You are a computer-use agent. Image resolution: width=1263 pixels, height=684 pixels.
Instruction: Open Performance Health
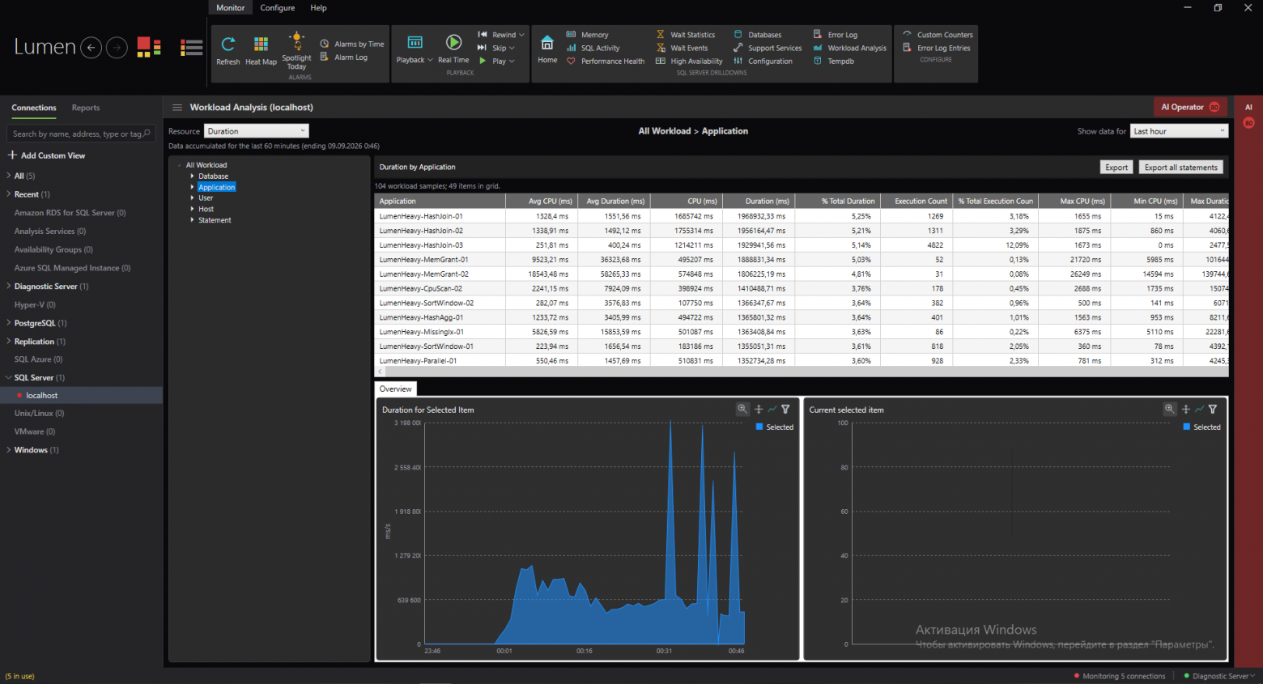[x=606, y=61]
